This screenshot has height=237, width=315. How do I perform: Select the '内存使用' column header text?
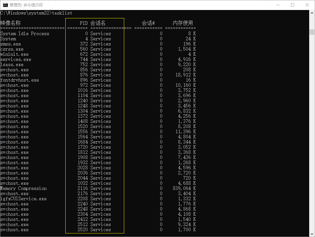coord(183,23)
